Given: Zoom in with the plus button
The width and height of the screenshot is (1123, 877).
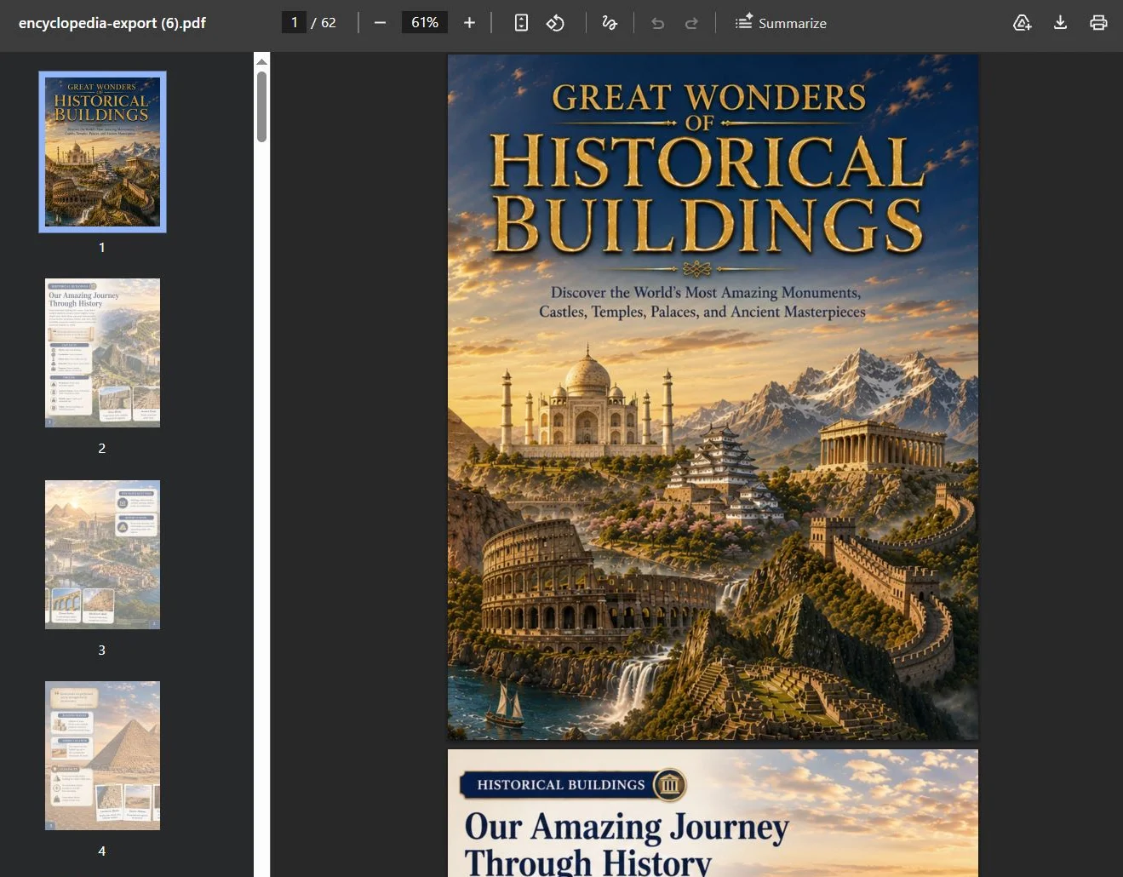Looking at the screenshot, I should click(469, 23).
